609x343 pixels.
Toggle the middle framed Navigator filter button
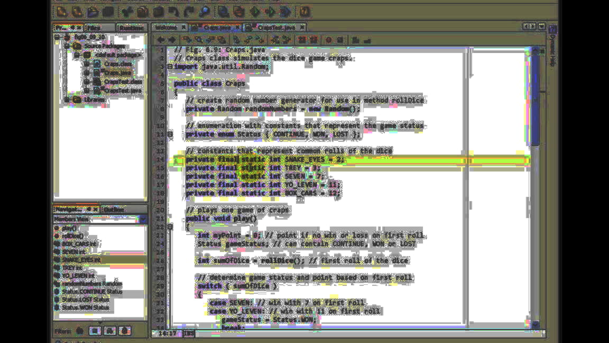110,331
